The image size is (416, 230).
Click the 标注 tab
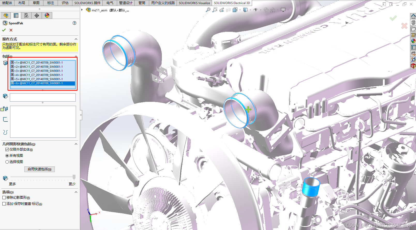tap(51, 3)
